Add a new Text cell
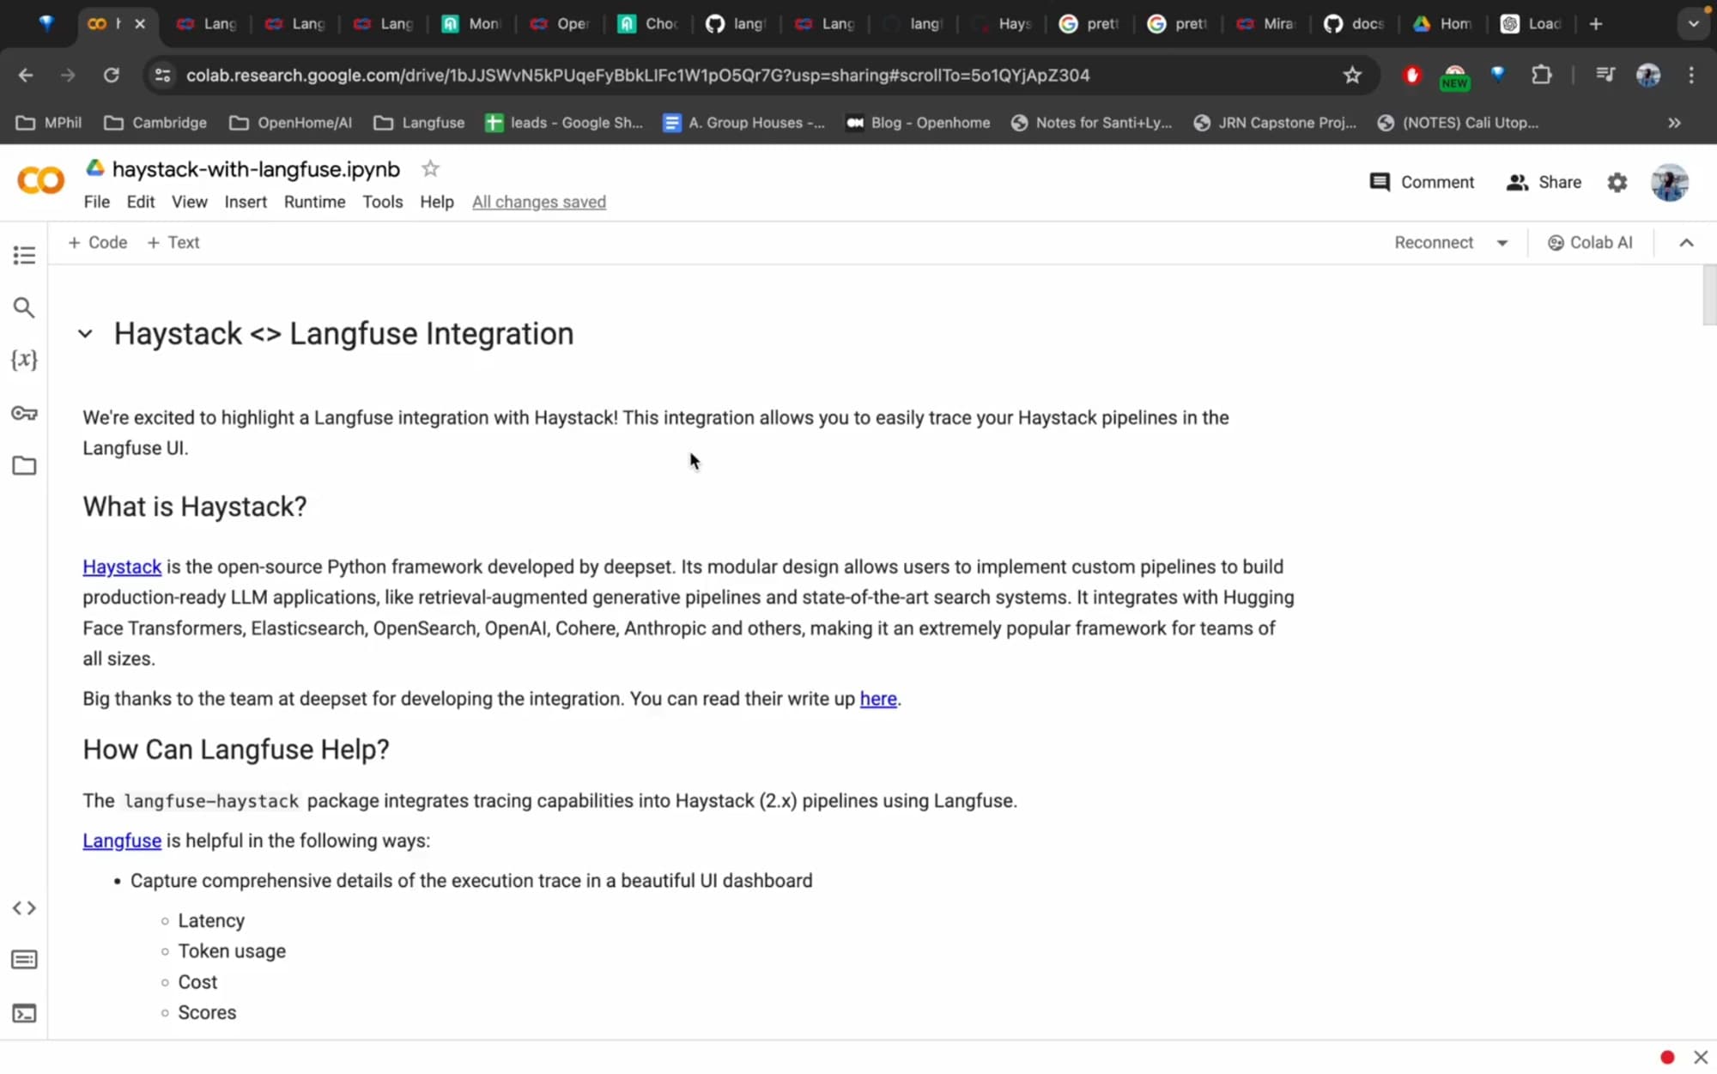The image size is (1717, 1074). coord(173,242)
